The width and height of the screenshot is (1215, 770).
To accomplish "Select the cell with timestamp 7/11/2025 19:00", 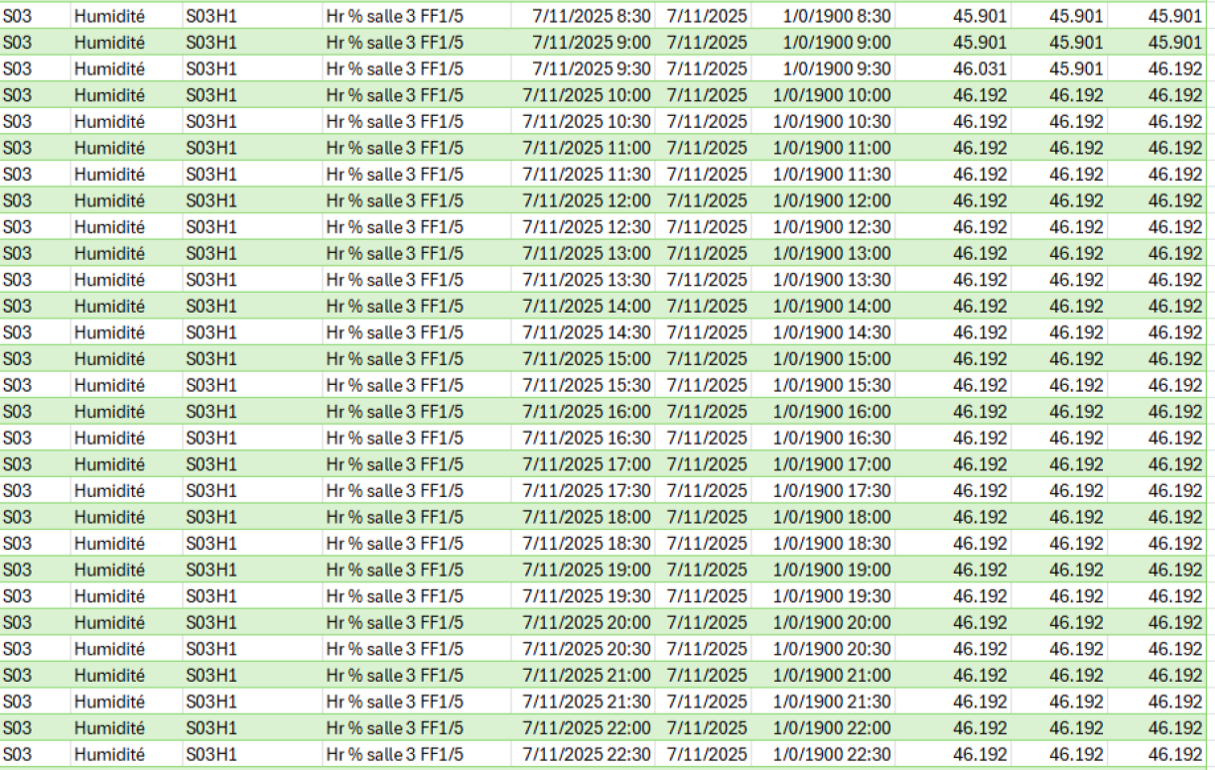I will point(587,570).
